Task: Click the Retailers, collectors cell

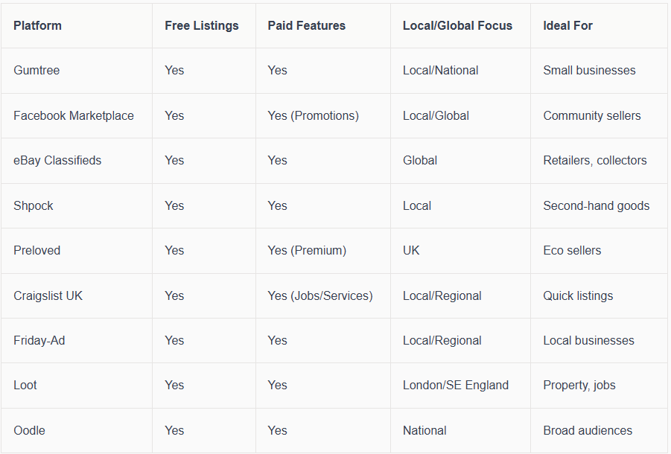Action: (x=595, y=160)
